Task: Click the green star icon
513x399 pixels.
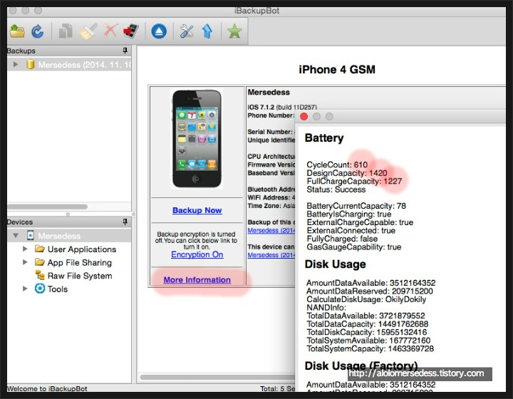Action: click(x=234, y=31)
